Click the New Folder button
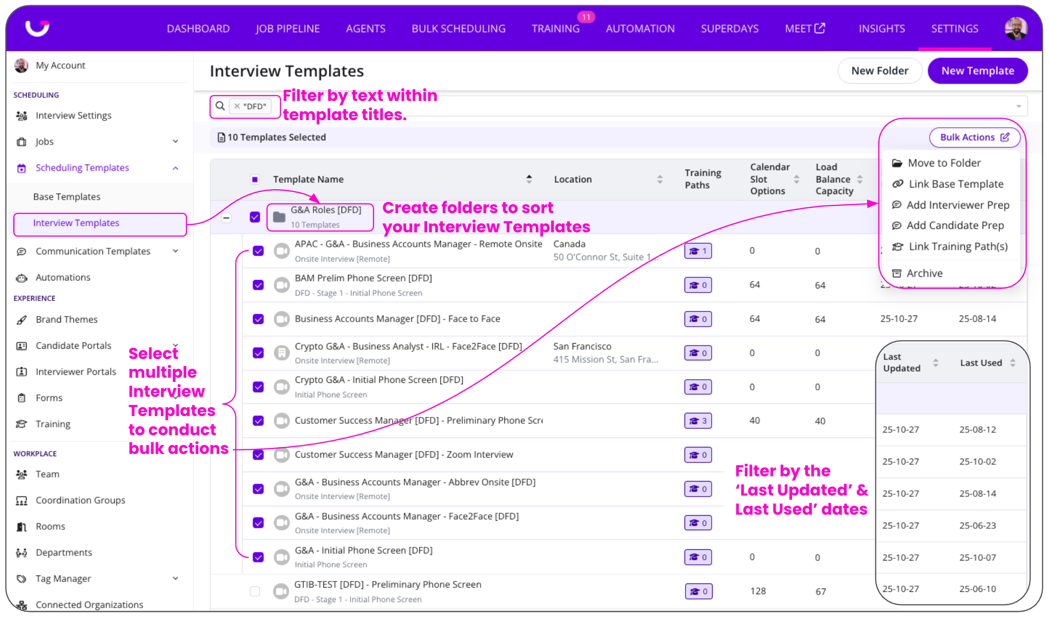The height and width of the screenshot is (618, 1049). [x=879, y=71]
